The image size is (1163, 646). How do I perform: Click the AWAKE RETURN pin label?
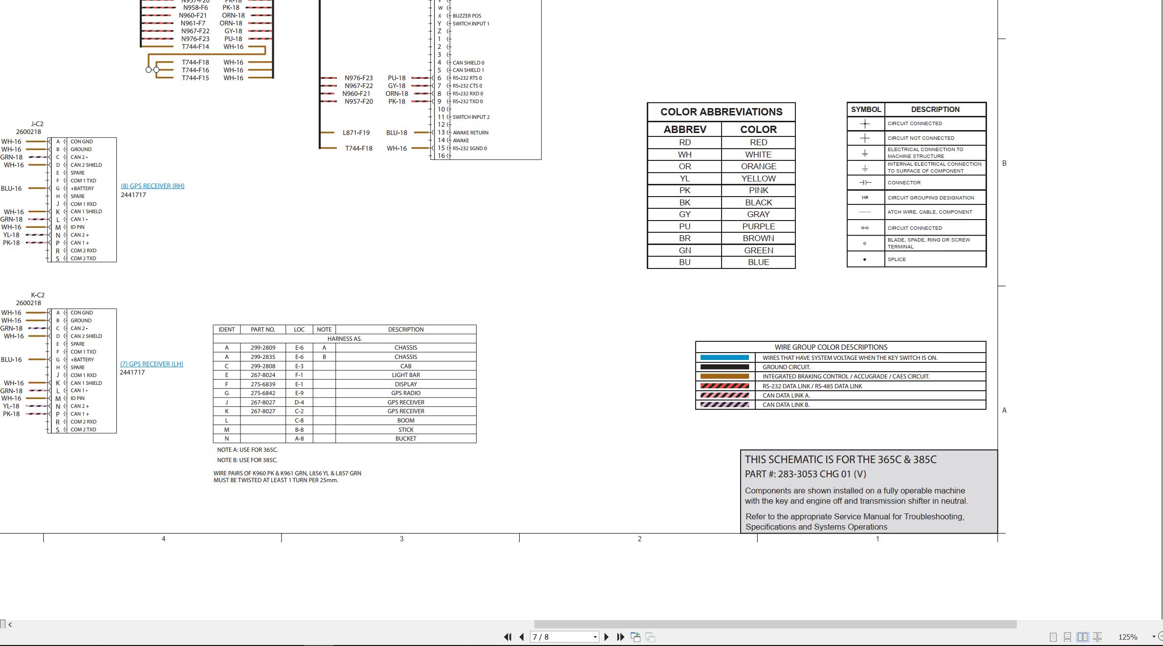(470, 133)
